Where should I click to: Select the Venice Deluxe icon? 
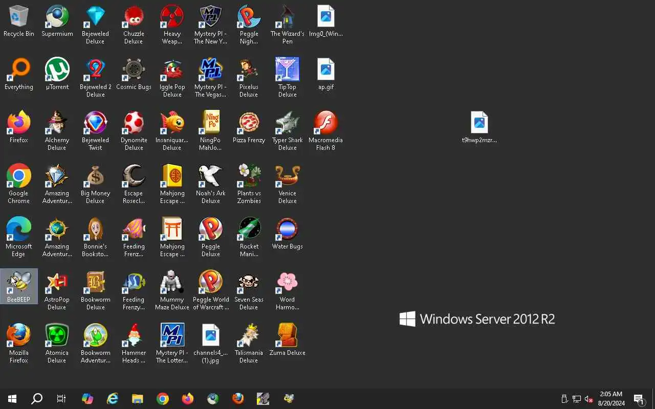(x=287, y=185)
